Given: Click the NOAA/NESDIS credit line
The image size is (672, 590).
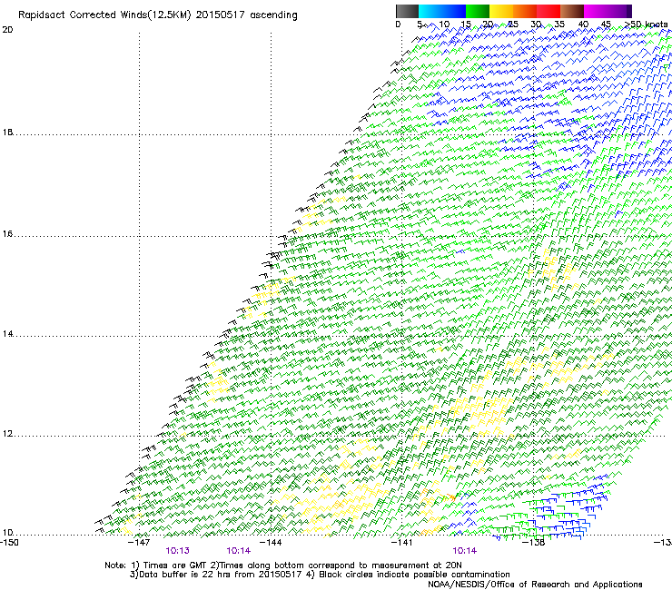Looking at the screenshot, I should click(x=535, y=585).
